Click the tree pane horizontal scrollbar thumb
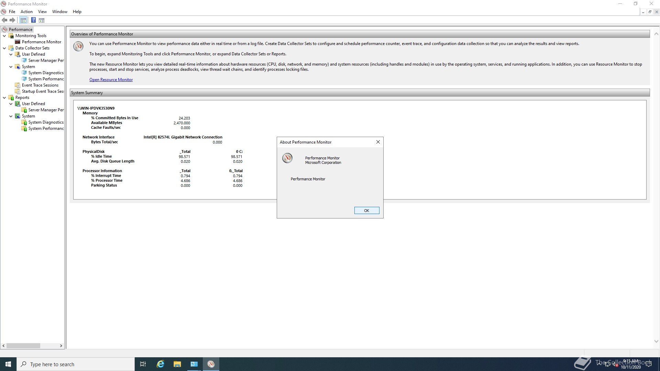This screenshot has height=371, width=660. [x=23, y=346]
